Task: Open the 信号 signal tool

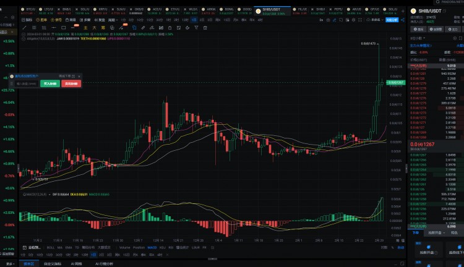Action: tap(56, 20)
